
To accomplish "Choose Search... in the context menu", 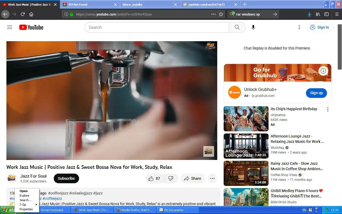I will (27, 200).
